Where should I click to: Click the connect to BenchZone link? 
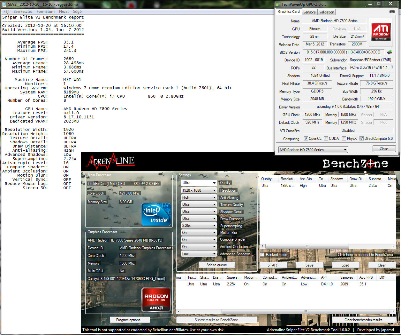click(365, 255)
